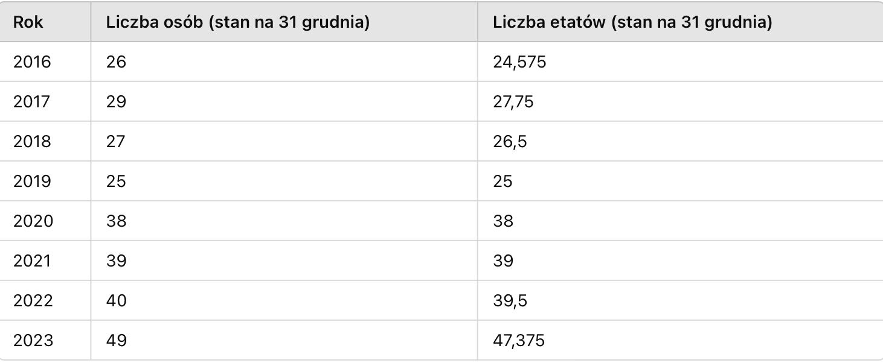Select the 47,375 etatów cell

(680, 340)
